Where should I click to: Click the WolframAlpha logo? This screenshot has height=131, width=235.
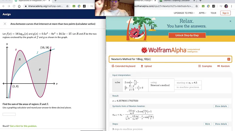170,50
